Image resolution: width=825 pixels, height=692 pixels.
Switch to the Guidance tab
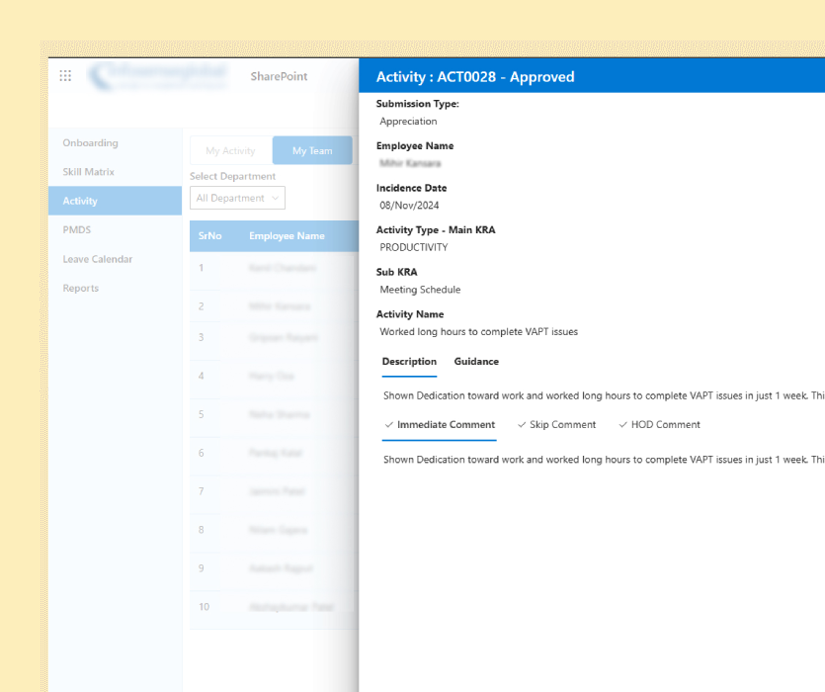[476, 362]
